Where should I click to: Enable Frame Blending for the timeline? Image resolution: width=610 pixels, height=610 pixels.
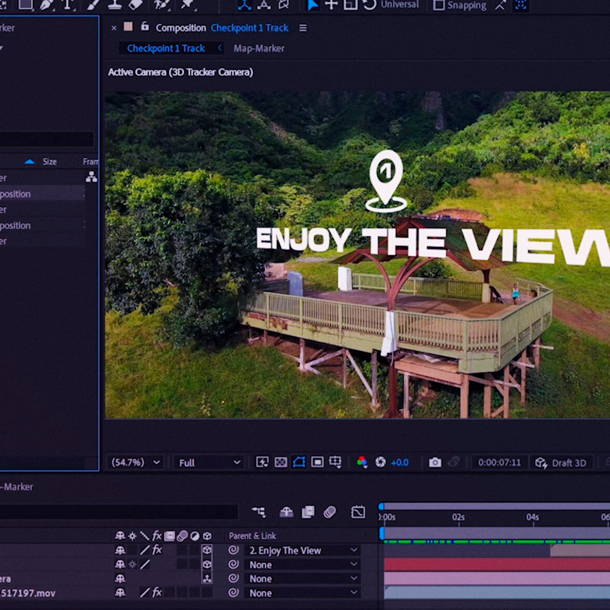308,512
